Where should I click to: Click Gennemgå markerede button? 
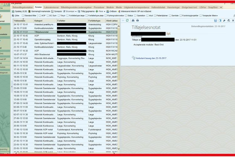(x=39, y=11)
